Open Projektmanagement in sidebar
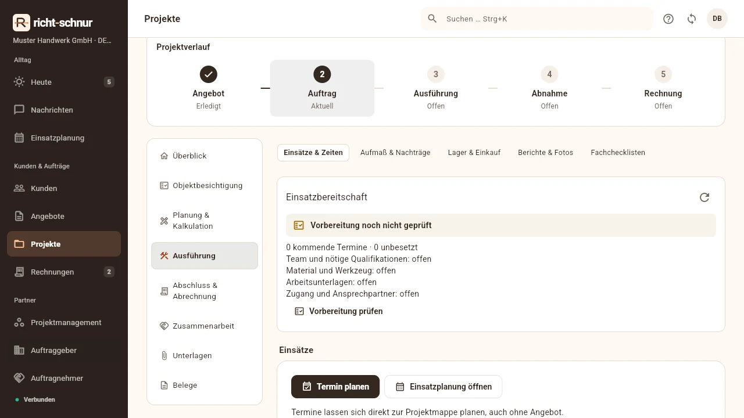Screen dimensions: 744x418 pos(64,322)
